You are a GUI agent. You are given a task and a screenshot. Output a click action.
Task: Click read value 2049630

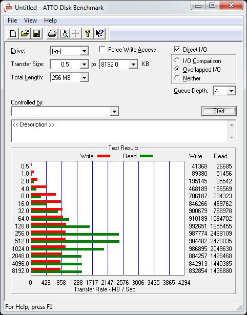[x=221, y=249]
